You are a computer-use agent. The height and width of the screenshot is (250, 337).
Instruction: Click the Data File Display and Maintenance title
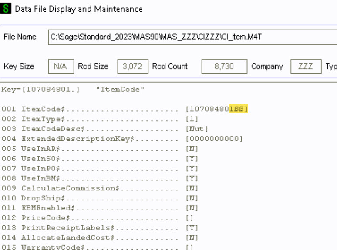tap(79, 9)
